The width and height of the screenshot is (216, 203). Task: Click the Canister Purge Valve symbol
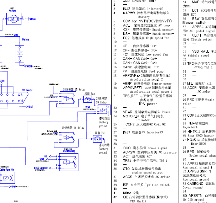point(7,178)
